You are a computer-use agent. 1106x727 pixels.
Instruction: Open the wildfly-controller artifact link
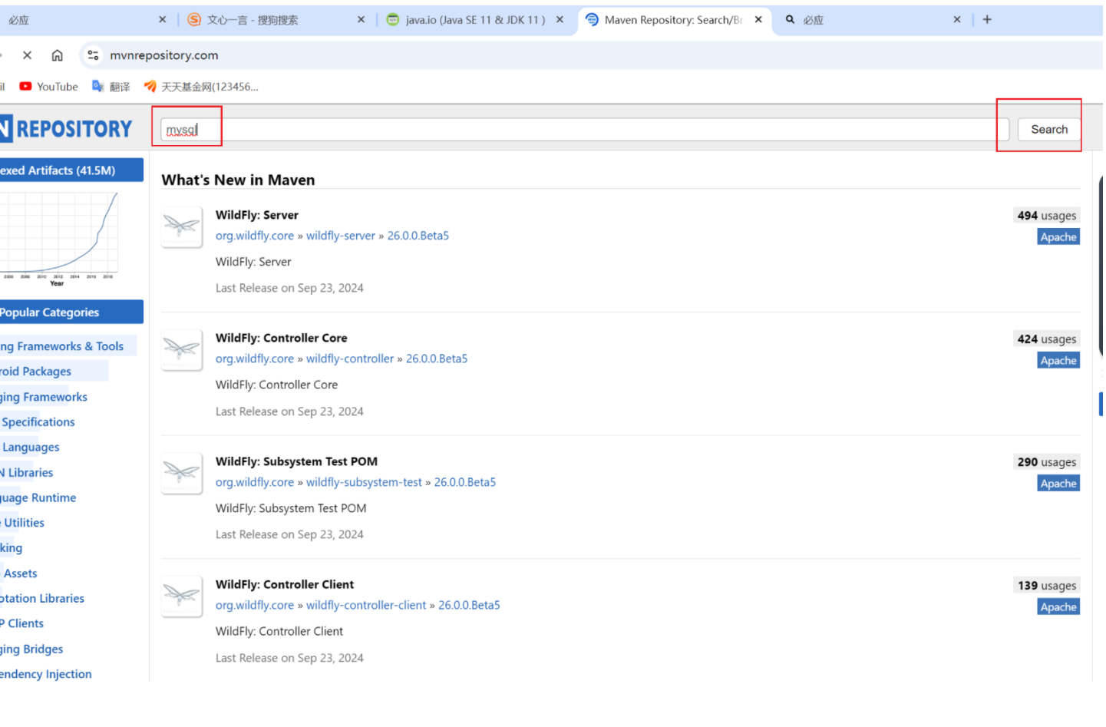(350, 359)
